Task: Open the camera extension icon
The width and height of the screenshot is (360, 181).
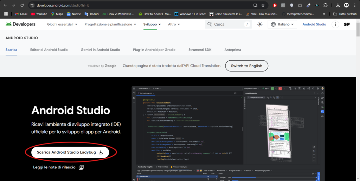Action: tap(300, 5)
